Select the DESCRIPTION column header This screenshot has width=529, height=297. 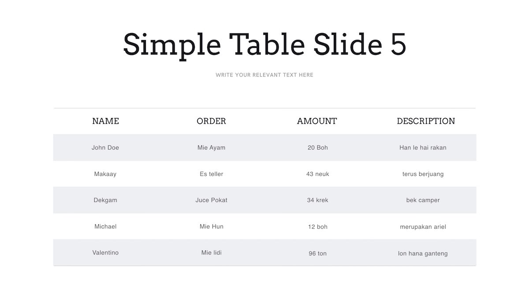coord(426,121)
